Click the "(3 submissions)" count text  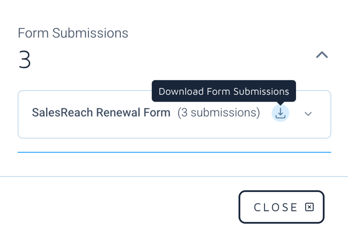[x=219, y=112]
